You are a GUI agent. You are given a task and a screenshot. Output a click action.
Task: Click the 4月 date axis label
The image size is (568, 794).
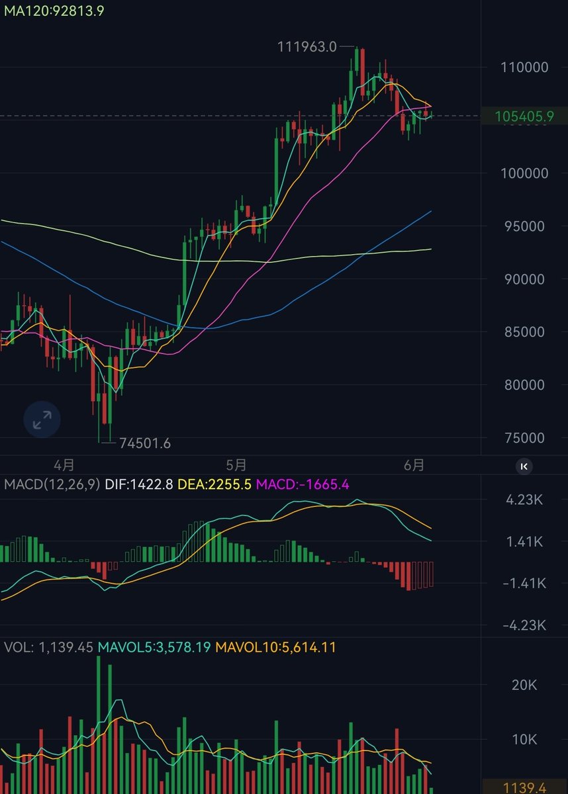64,465
